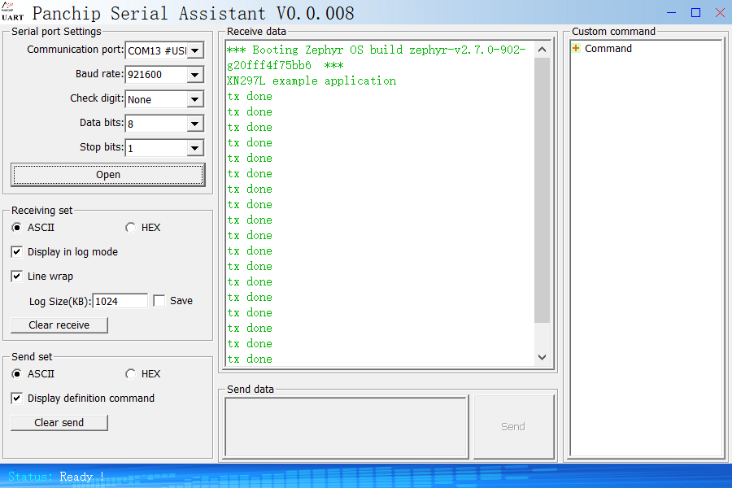Select HEX in Send set
This screenshot has width=732, height=488.
click(131, 373)
